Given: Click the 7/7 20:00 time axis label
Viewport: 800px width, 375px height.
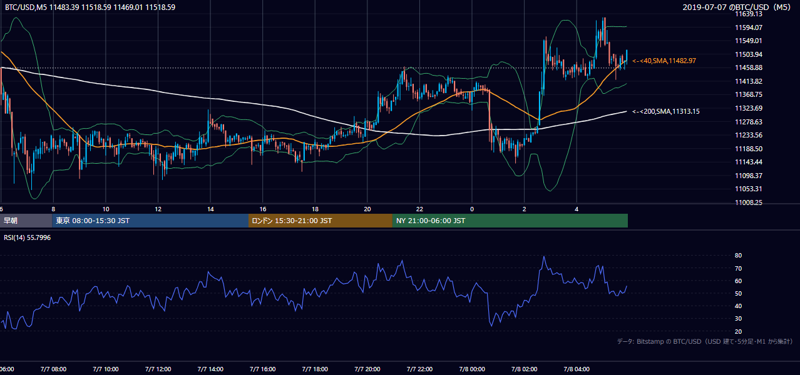Looking at the screenshot, I should click(367, 369).
